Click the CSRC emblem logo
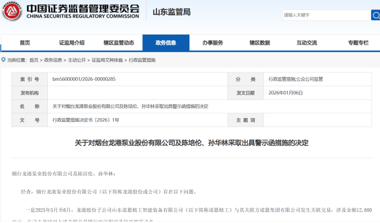This screenshot has width=380, height=223. 12,13
